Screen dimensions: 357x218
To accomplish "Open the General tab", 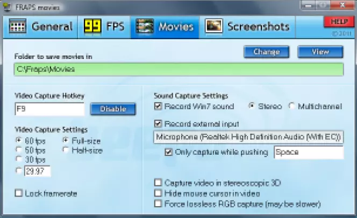I will pos(40,27).
